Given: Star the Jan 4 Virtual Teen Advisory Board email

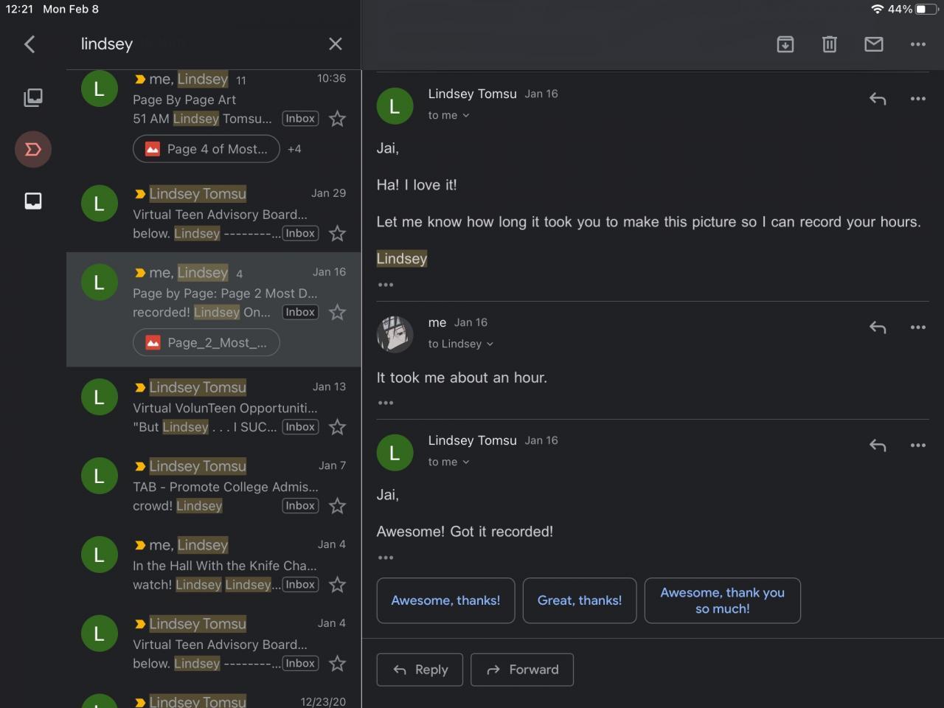Looking at the screenshot, I should [x=337, y=664].
